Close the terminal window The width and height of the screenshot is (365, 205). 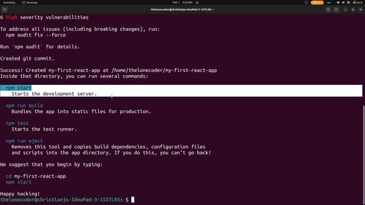click(360, 10)
